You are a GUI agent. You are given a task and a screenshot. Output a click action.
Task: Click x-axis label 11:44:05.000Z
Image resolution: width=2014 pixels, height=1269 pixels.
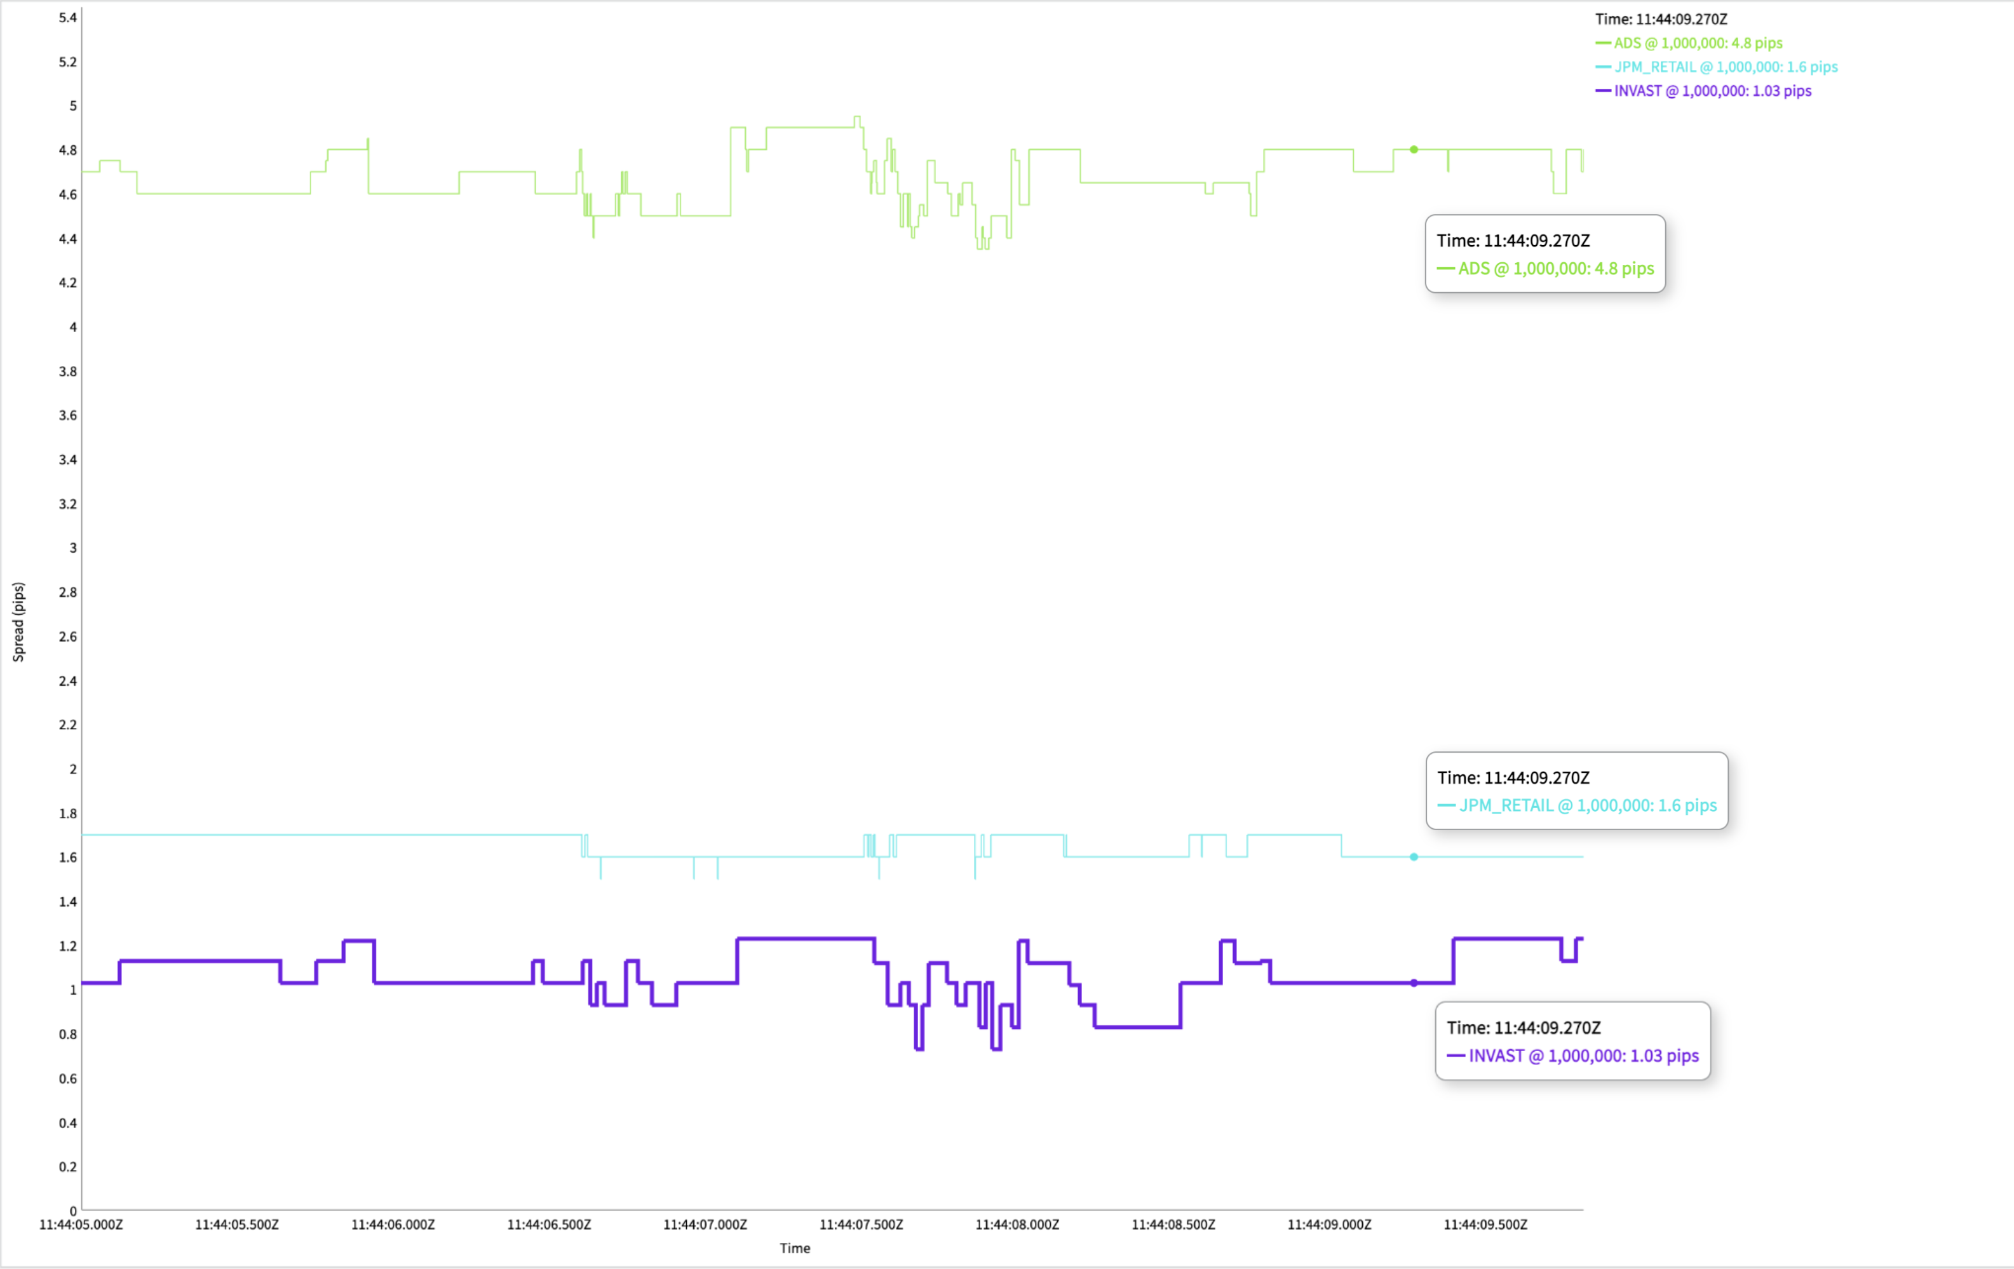pyautogui.click(x=81, y=1225)
